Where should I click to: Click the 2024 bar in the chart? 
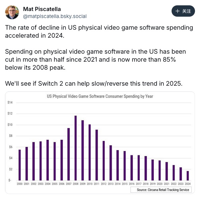[x=188, y=176]
